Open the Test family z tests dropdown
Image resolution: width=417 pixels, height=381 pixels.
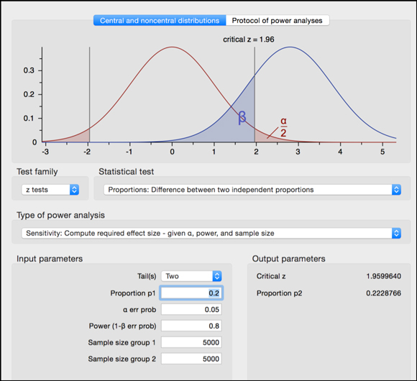tap(50, 190)
